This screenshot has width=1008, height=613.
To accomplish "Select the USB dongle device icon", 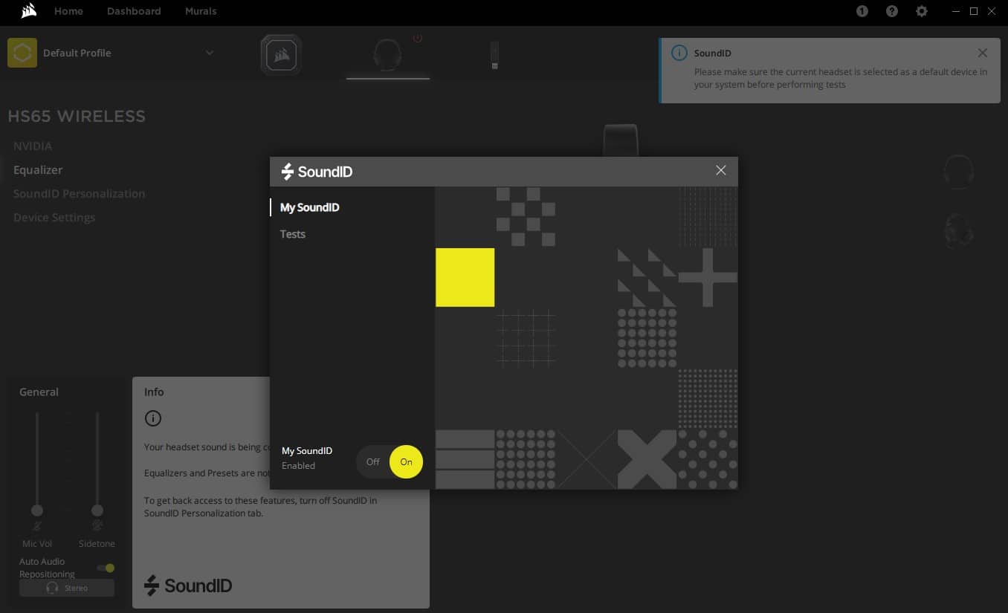I will tap(494, 56).
